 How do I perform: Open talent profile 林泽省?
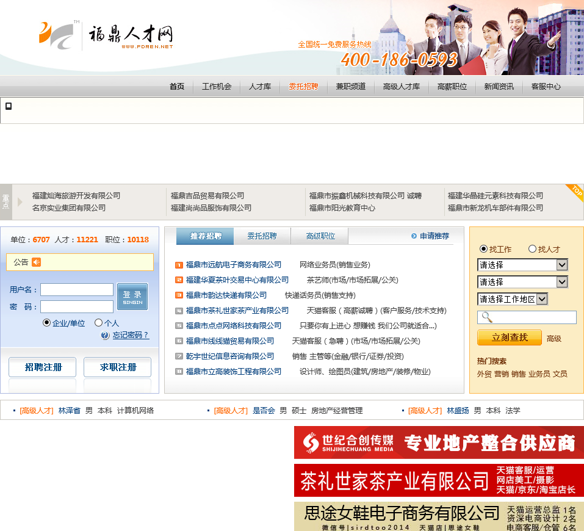coord(70,411)
